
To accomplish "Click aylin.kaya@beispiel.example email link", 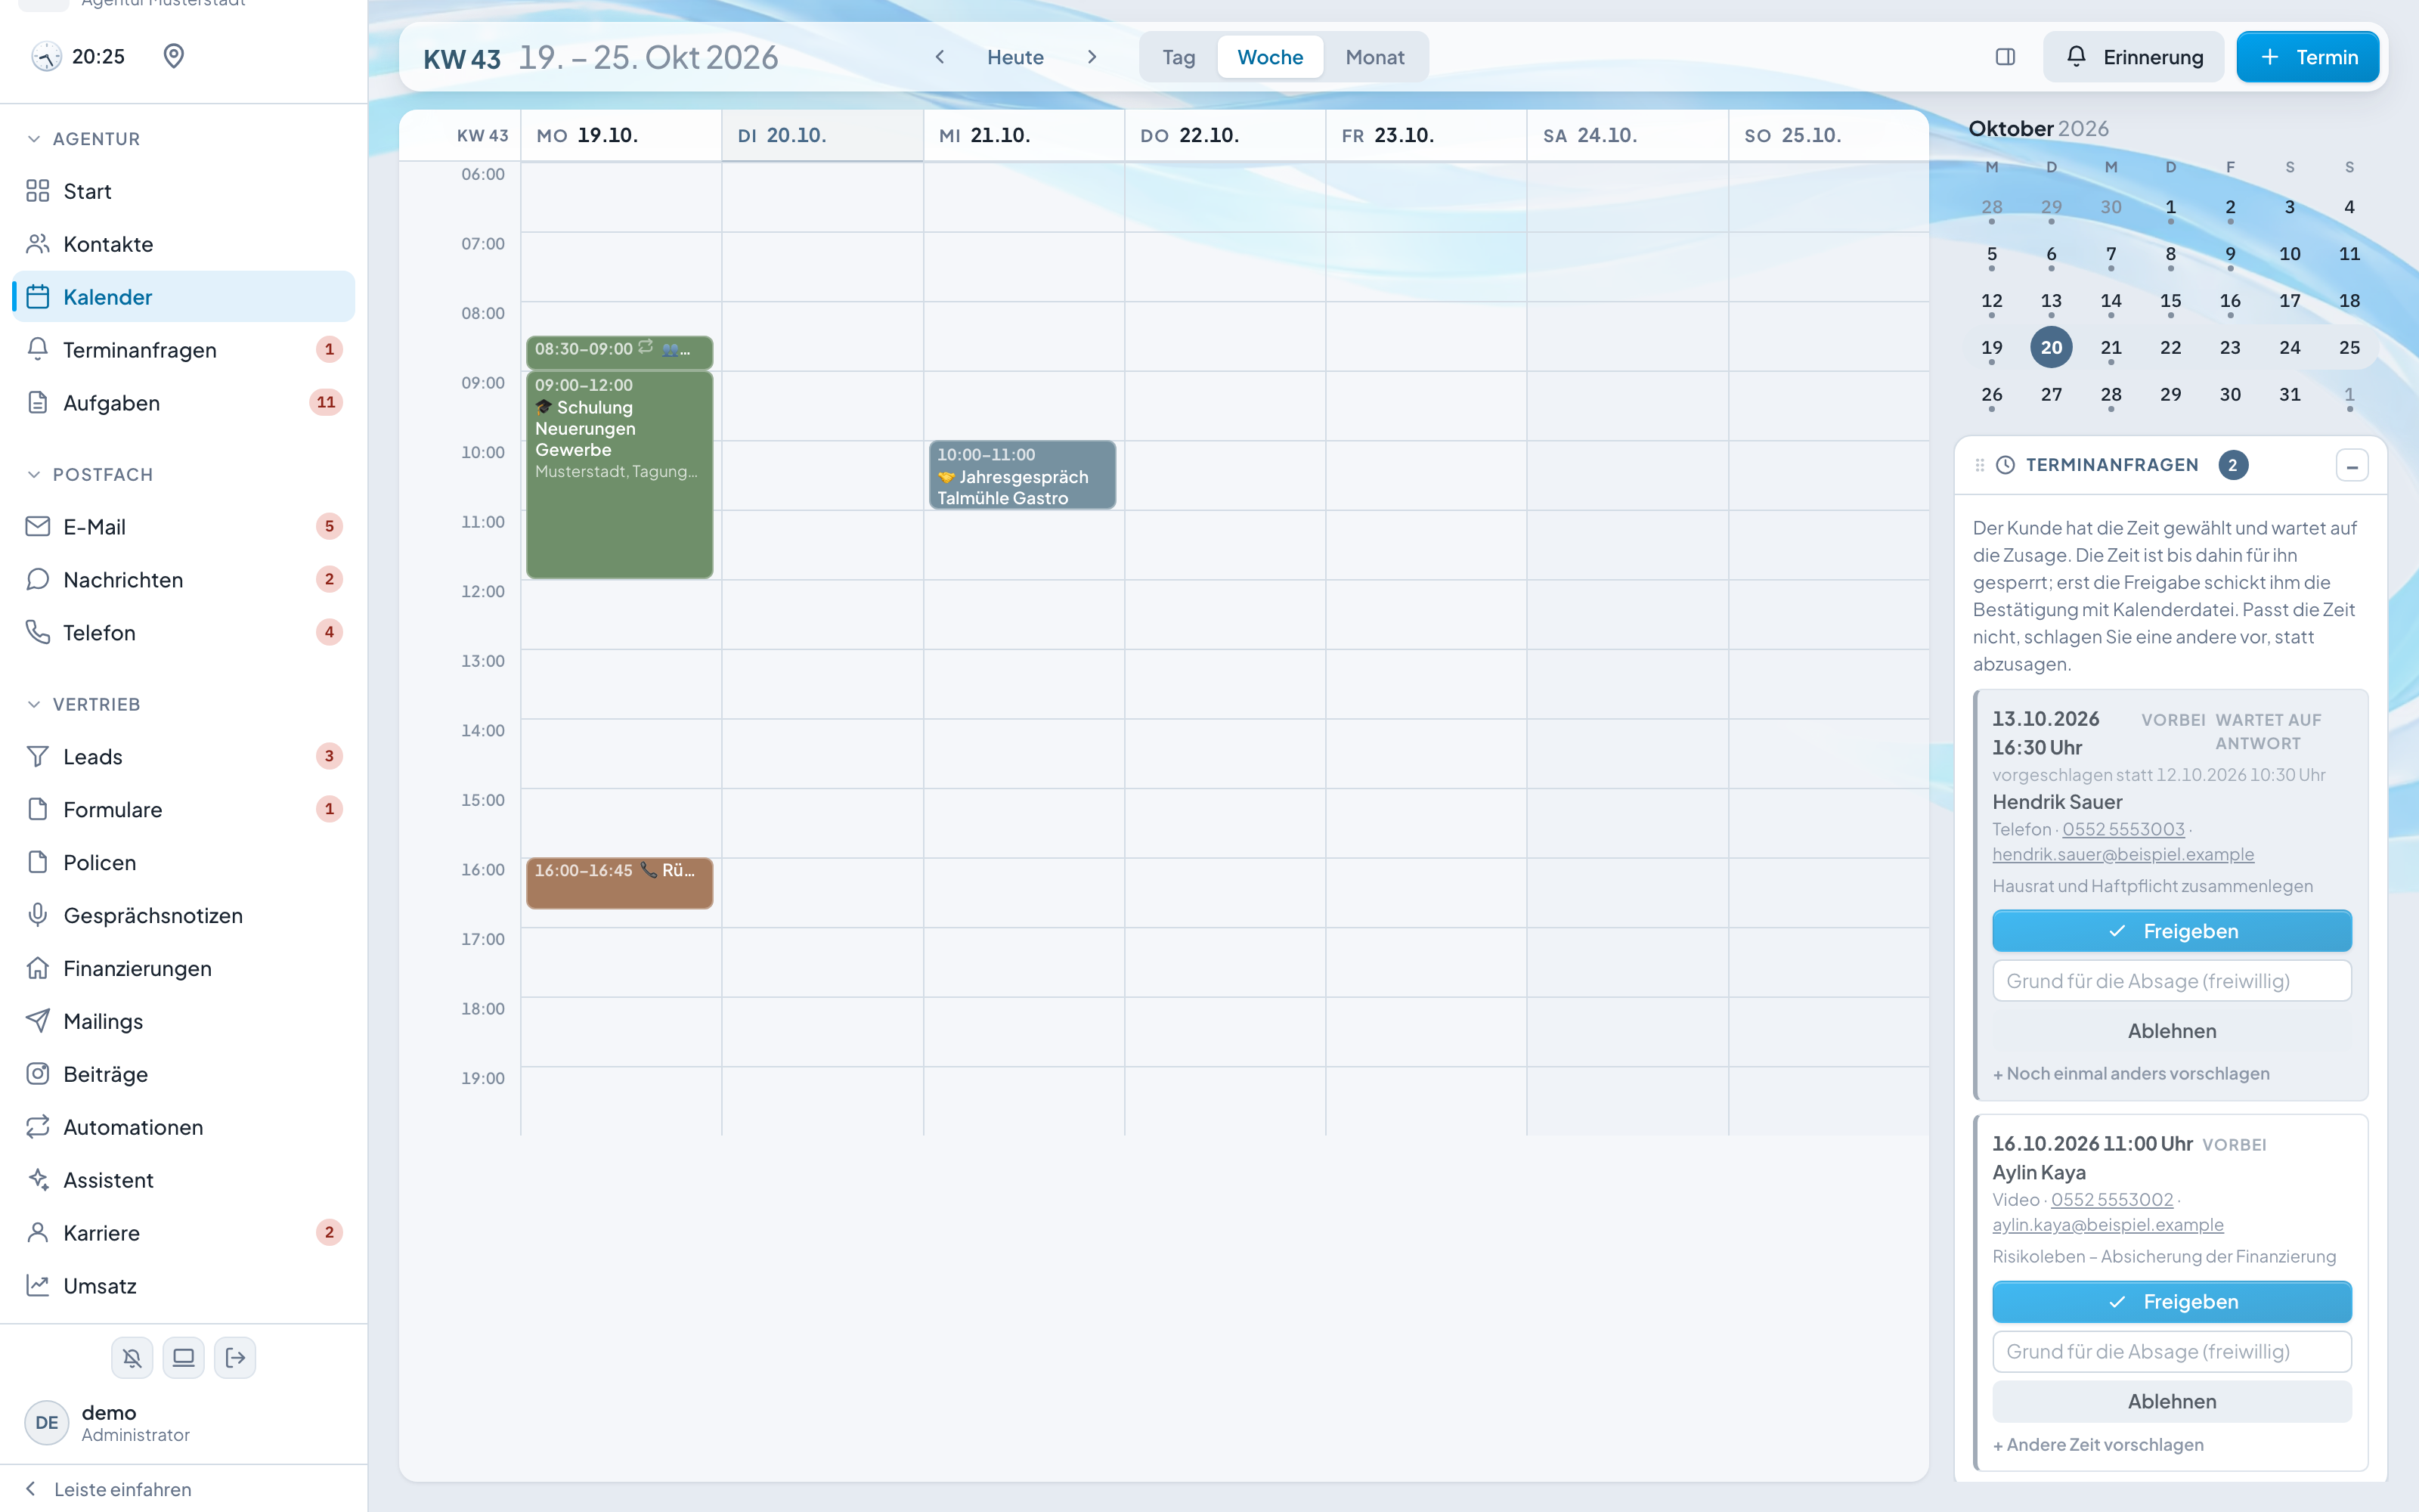I will (x=2107, y=1225).
